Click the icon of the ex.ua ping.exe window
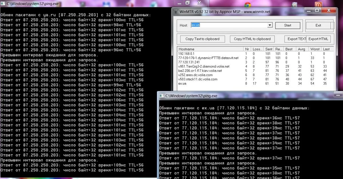 point(162,96)
